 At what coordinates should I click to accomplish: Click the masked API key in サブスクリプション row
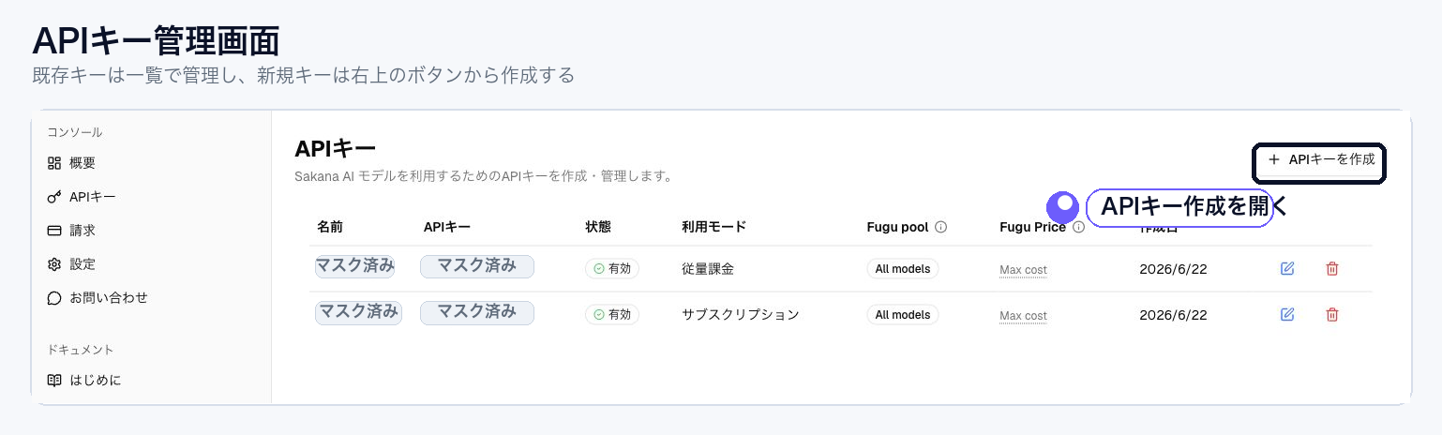(477, 313)
